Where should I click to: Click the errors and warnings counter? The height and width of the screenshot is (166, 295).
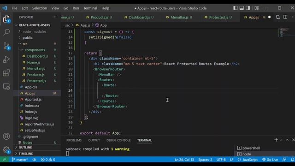pyautogui.click(x=48, y=160)
